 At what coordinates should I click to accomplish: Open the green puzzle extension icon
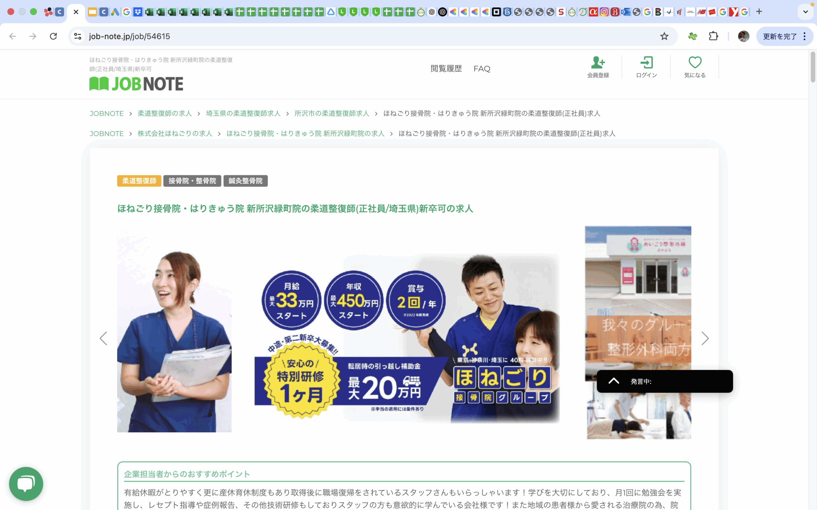[693, 36]
